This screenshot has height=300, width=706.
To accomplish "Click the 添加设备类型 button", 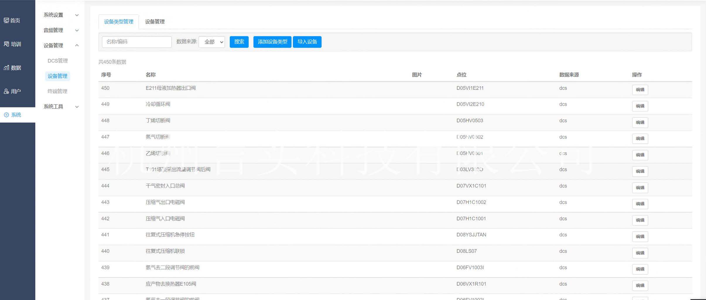I will (272, 42).
